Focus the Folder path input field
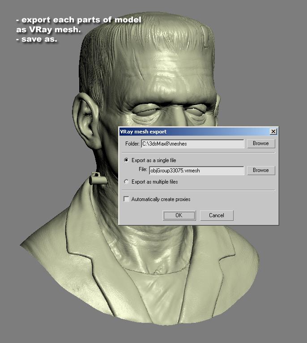 (x=192, y=144)
